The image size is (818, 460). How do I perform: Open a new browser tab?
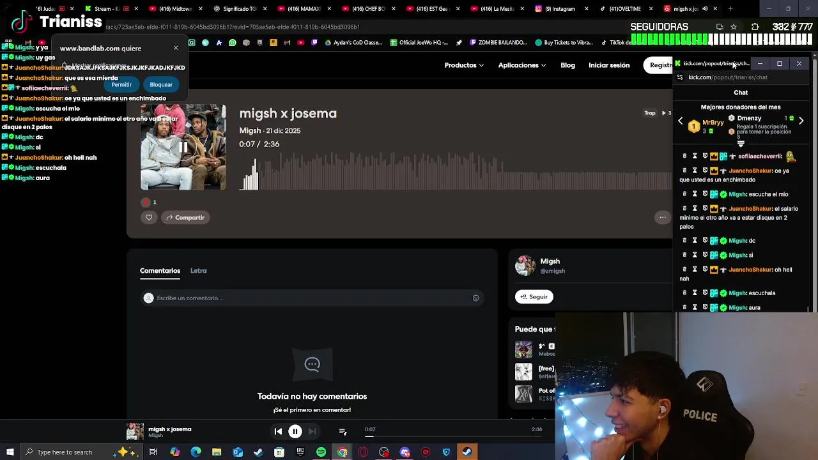730,9
